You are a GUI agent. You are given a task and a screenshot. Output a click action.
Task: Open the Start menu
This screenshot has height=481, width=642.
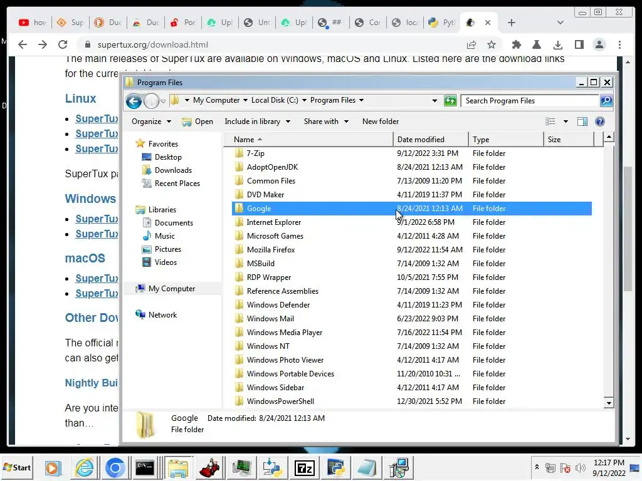coord(17,467)
